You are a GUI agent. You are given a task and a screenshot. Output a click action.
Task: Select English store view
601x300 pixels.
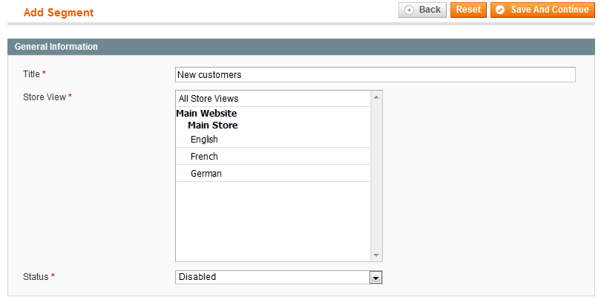[x=272, y=140]
